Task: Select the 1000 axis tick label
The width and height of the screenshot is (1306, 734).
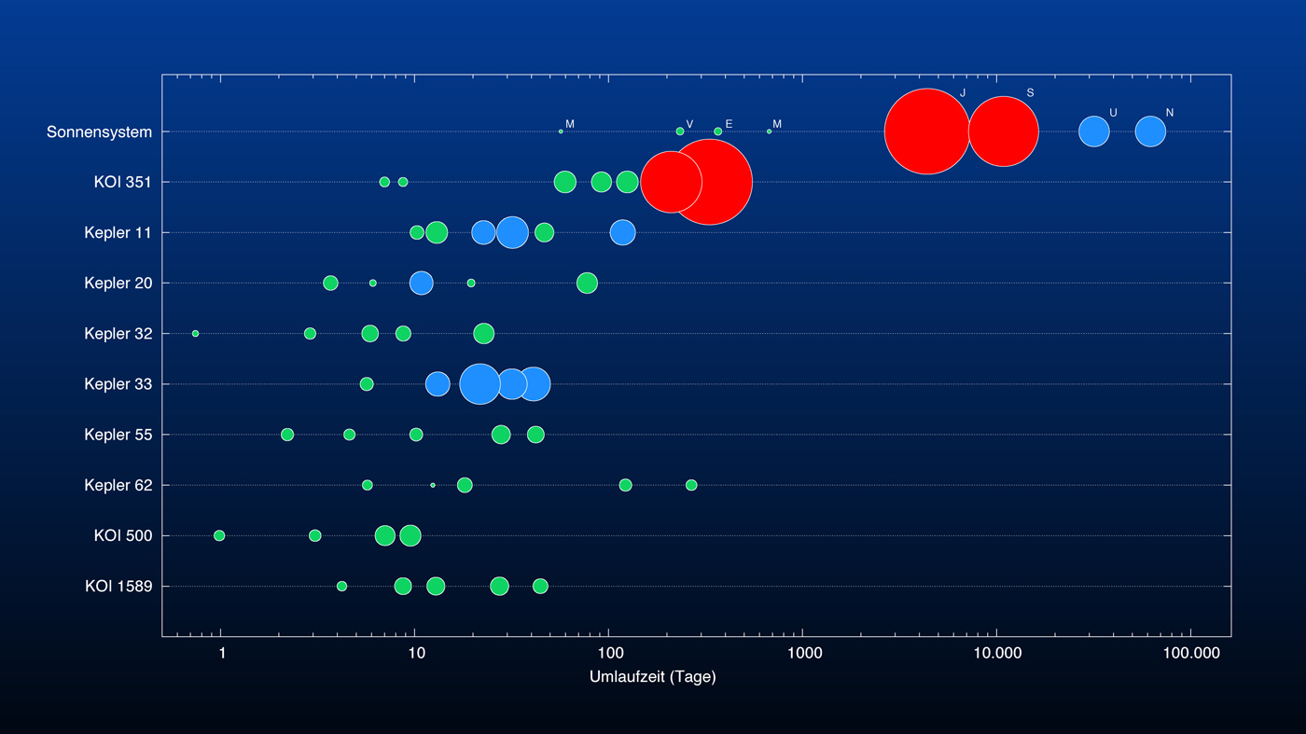Action: pos(803,655)
